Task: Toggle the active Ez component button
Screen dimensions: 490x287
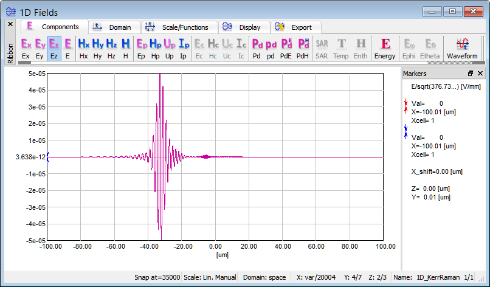Action: click(54, 48)
